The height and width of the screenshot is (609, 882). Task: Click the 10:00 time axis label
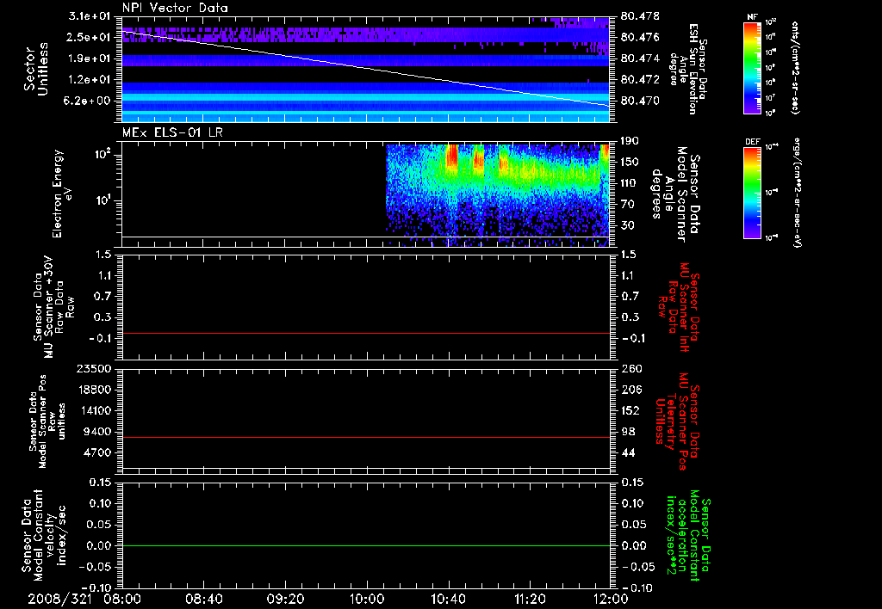[367, 599]
